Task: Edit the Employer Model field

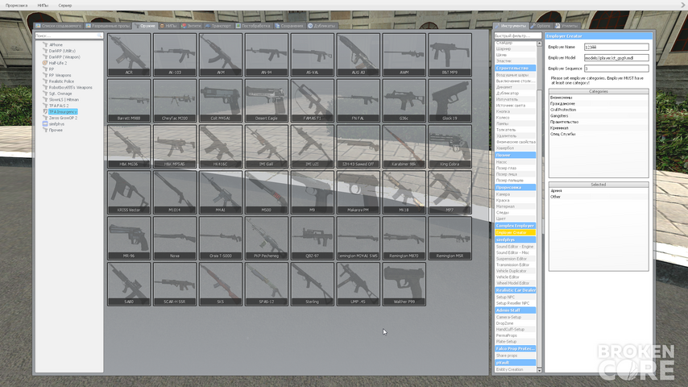Action: click(616, 57)
